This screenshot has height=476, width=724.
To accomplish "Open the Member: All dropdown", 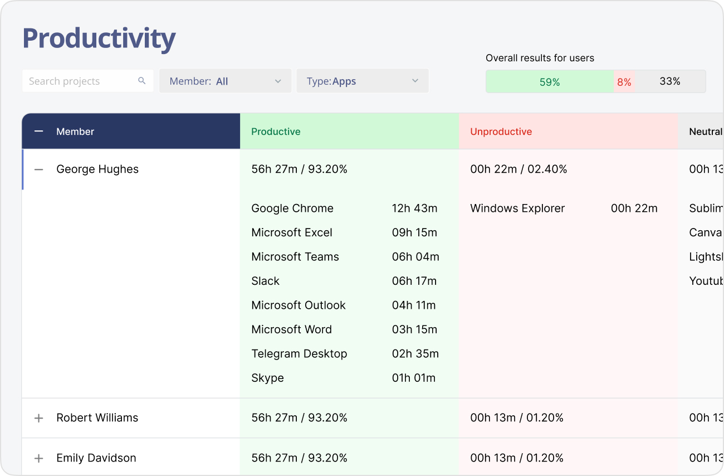I will click(225, 81).
